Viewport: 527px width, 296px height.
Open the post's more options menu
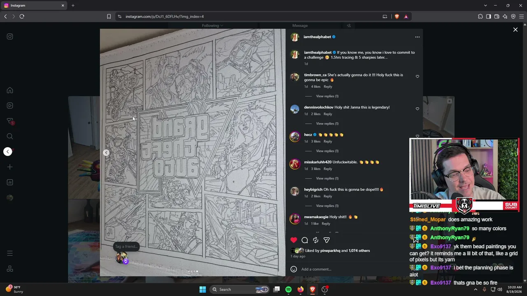[417, 37]
